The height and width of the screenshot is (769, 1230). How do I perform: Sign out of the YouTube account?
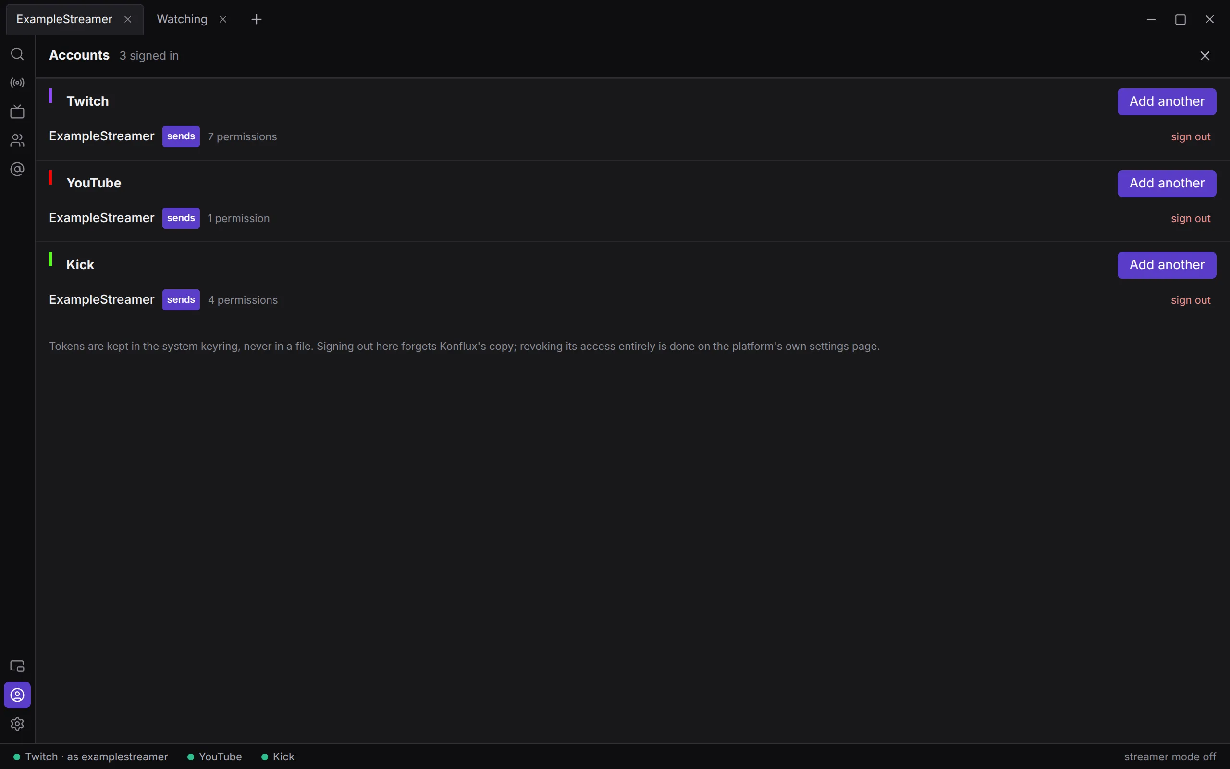(1190, 219)
